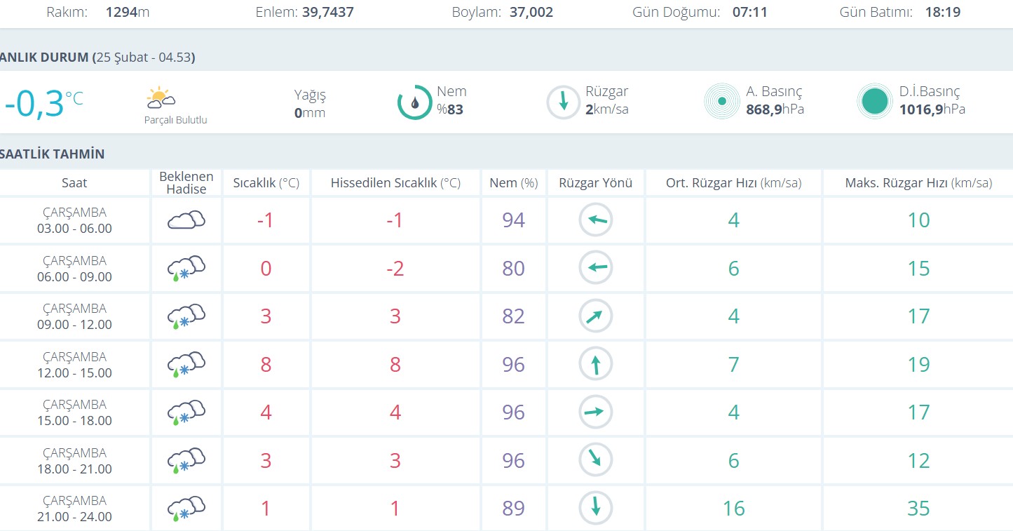Click the wind direction arrow for 15.00 - 18.00
Viewport: 1013px width, 531px height.
(595, 412)
